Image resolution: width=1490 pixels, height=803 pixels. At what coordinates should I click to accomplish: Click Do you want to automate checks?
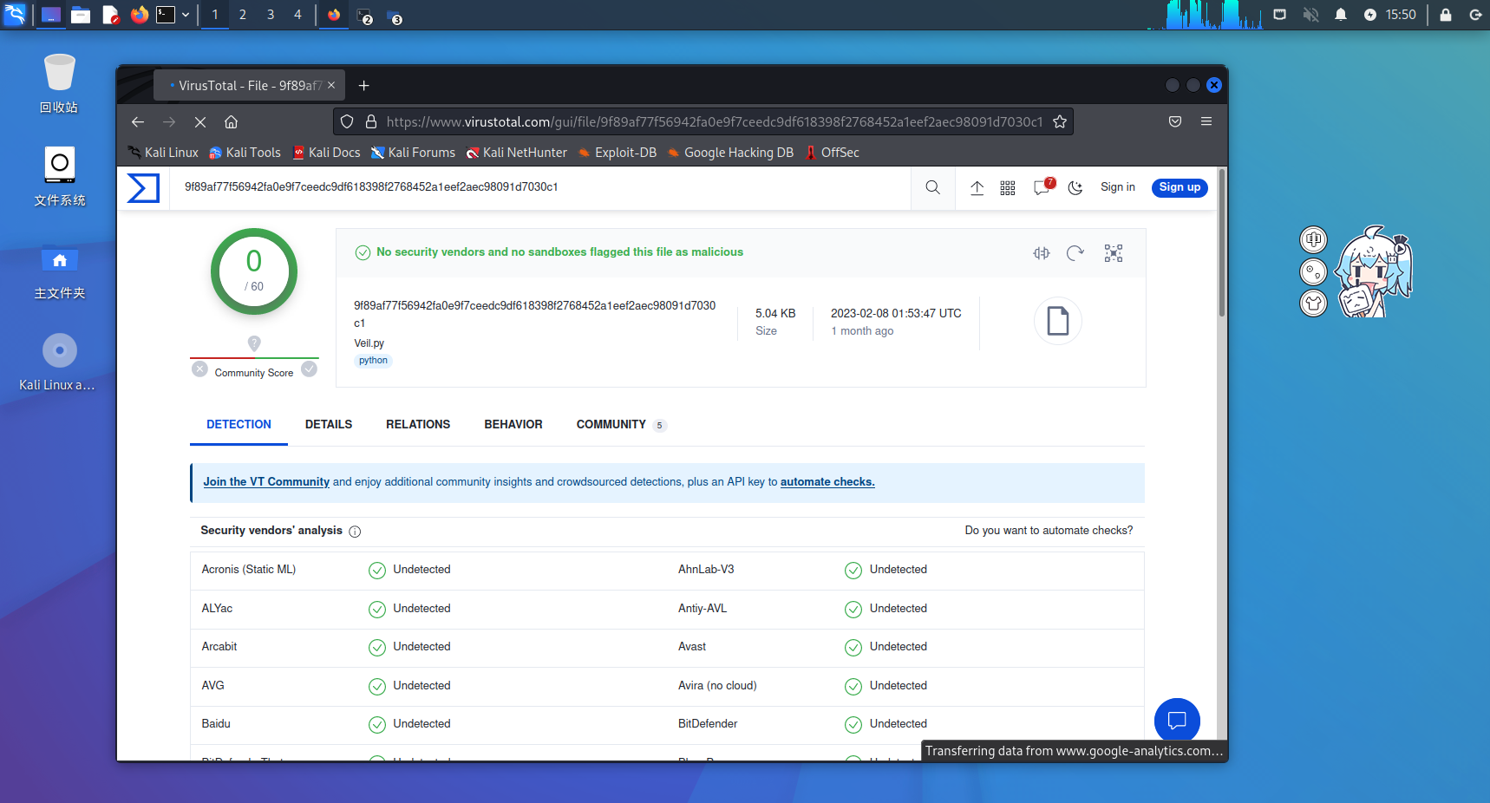click(1049, 531)
